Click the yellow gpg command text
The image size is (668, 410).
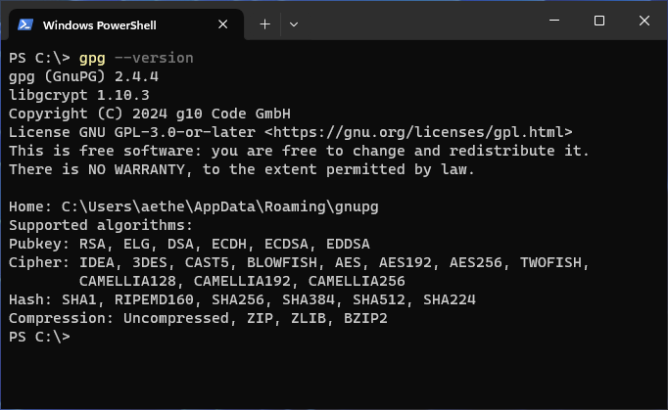click(x=92, y=58)
